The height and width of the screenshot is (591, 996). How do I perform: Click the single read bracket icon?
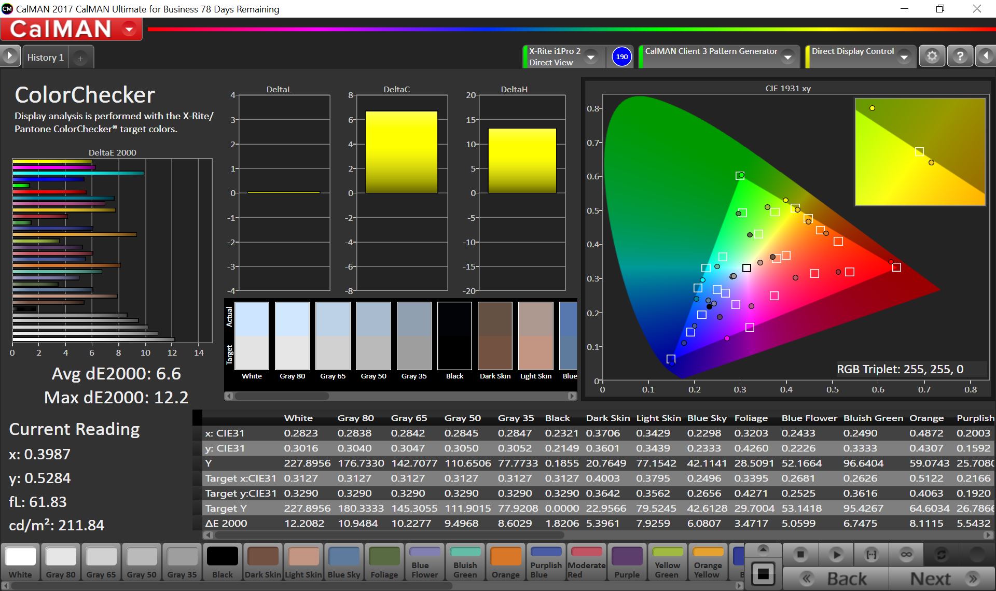point(871,555)
